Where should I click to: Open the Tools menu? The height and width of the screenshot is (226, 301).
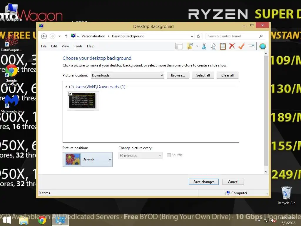[x=78, y=46]
